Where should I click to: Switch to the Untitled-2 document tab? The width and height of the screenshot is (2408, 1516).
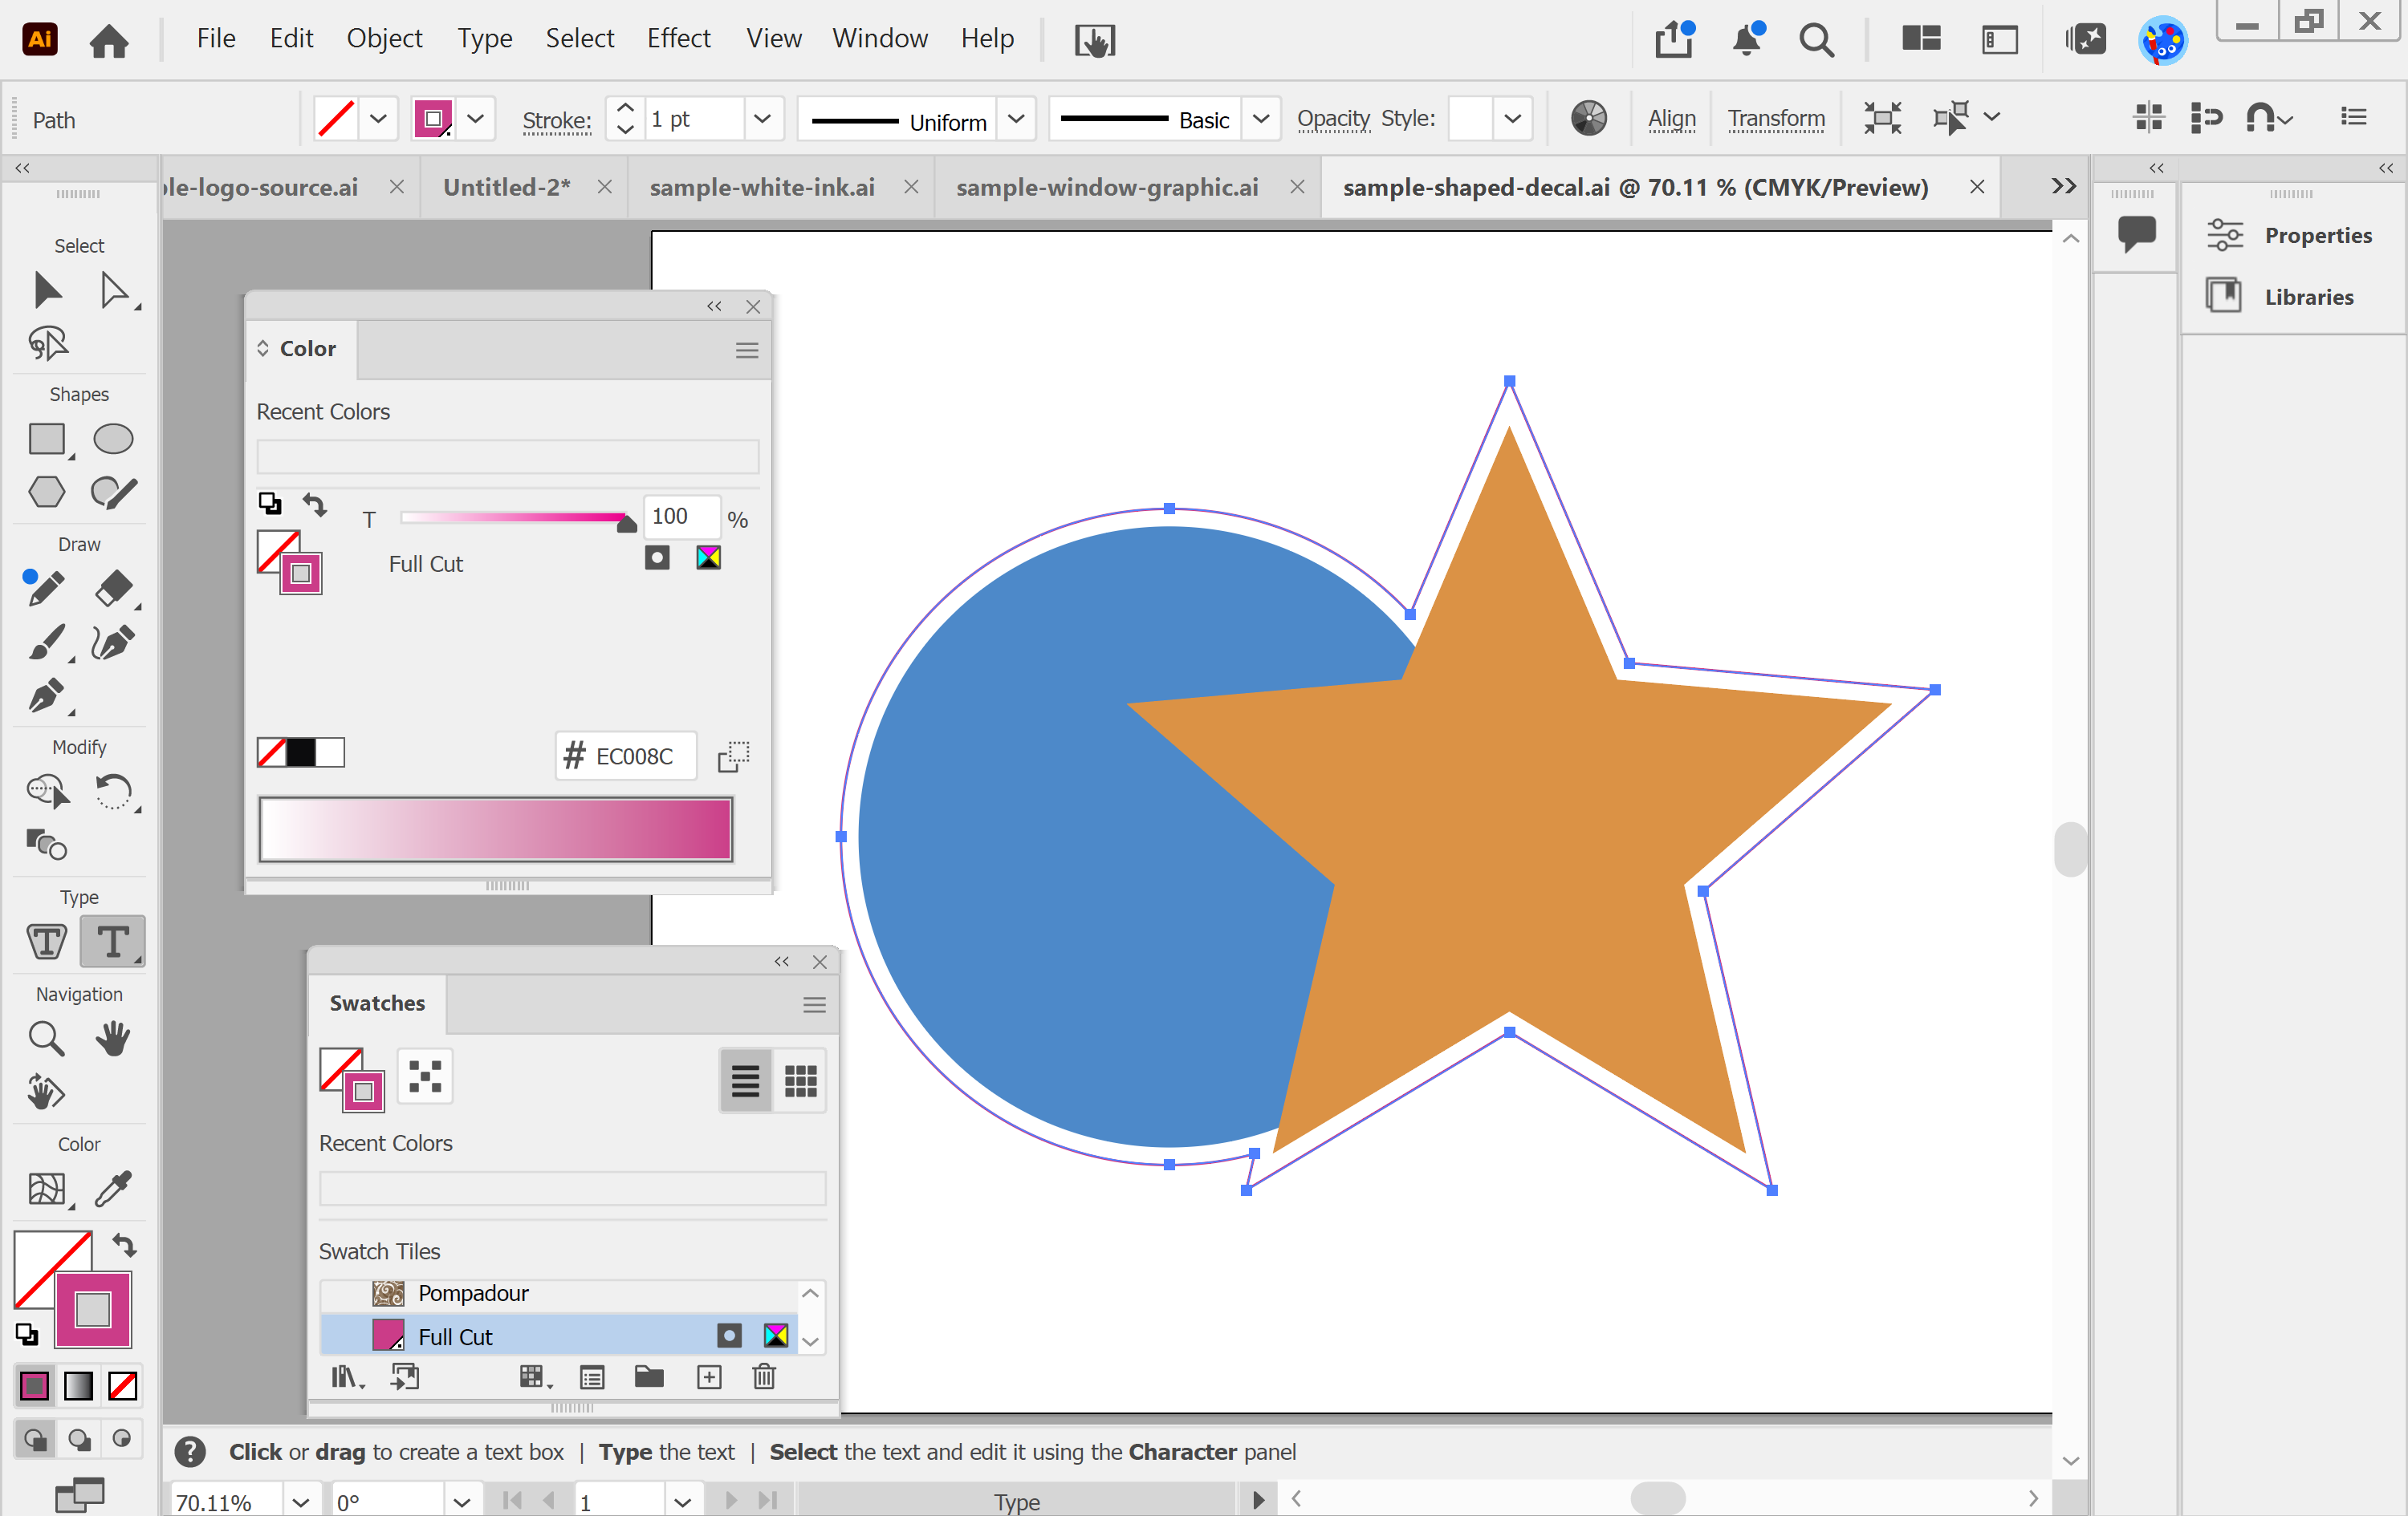pos(507,187)
